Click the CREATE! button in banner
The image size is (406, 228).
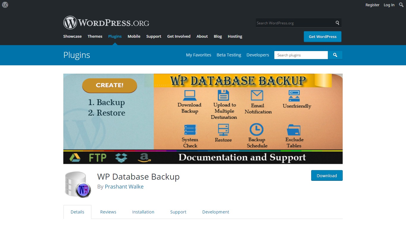click(109, 85)
